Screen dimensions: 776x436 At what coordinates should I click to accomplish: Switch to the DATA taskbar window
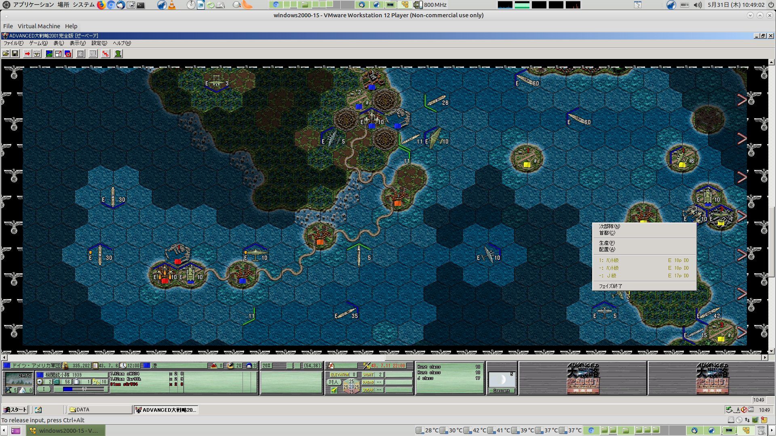99,410
